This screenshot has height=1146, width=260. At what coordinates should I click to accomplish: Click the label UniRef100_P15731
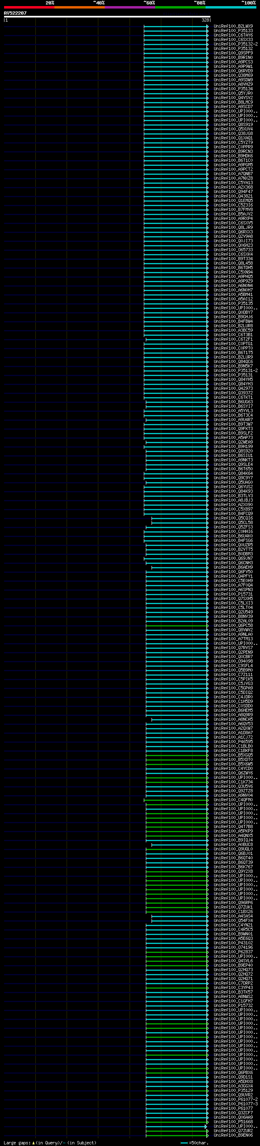[233, 594]
